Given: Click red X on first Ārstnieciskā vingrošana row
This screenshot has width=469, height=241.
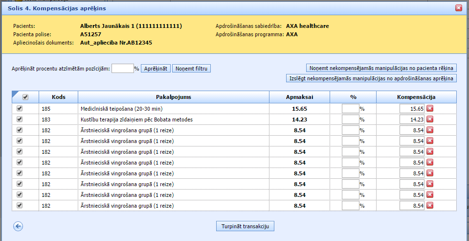Looking at the screenshot, I should pyautogui.click(x=430, y=130).
